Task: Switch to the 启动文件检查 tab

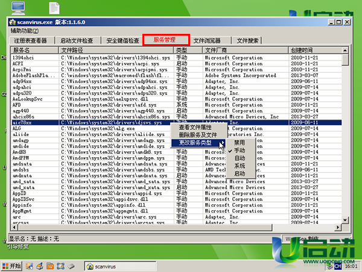Action: tap(77, 40)
